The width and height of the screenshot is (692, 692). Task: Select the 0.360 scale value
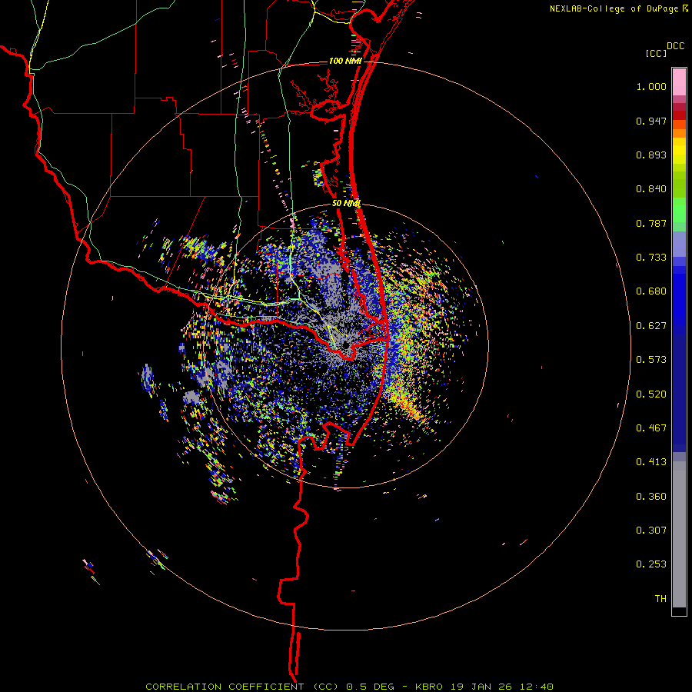[651, 497]
